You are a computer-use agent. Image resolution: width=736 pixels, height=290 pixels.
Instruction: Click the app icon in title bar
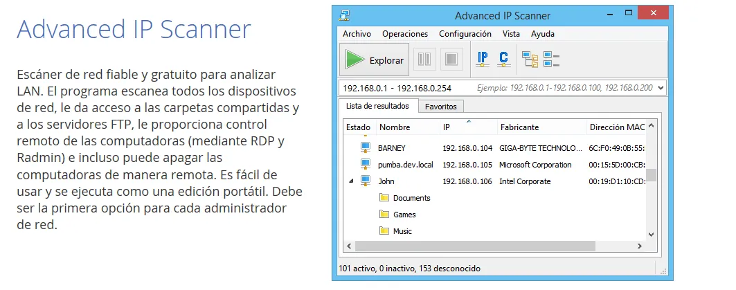click(x=344, y=15)
